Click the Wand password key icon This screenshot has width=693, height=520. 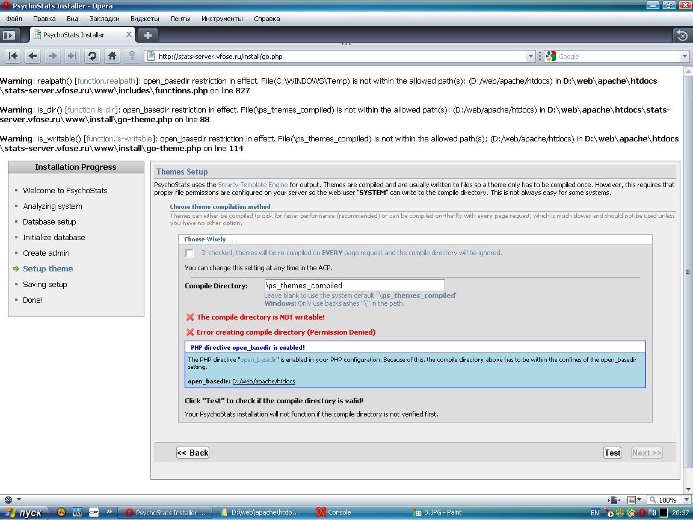[x=131, y=56]
